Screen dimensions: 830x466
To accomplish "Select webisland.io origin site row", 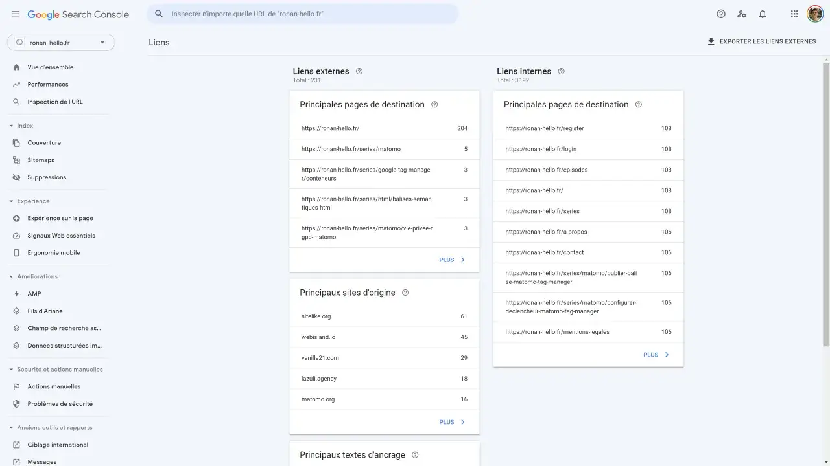I will click(x=385, y=337).
